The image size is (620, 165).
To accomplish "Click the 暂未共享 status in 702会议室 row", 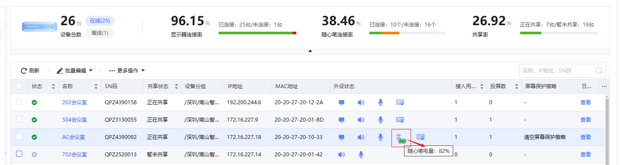I will [x=157, y=154].
